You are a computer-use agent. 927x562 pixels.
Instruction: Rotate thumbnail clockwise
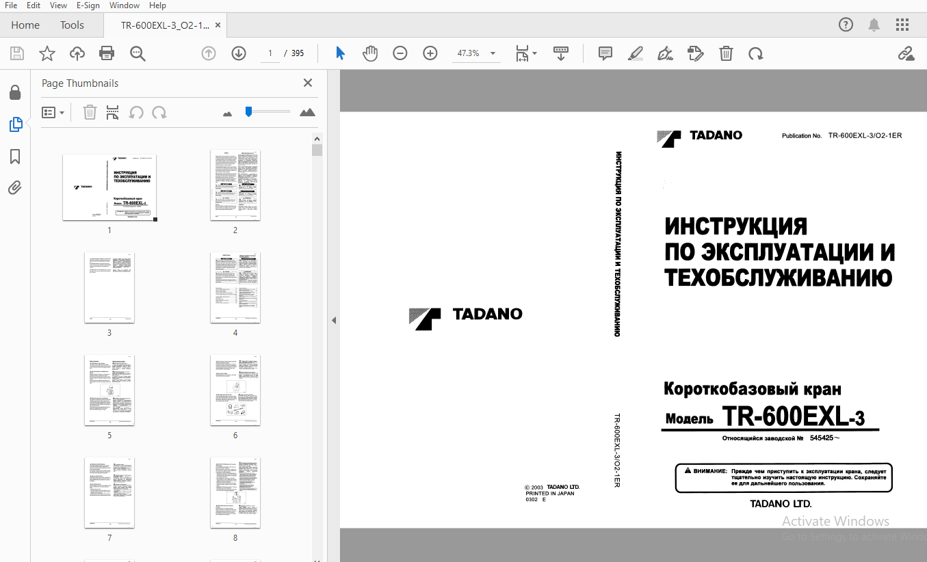coord(159,112)
